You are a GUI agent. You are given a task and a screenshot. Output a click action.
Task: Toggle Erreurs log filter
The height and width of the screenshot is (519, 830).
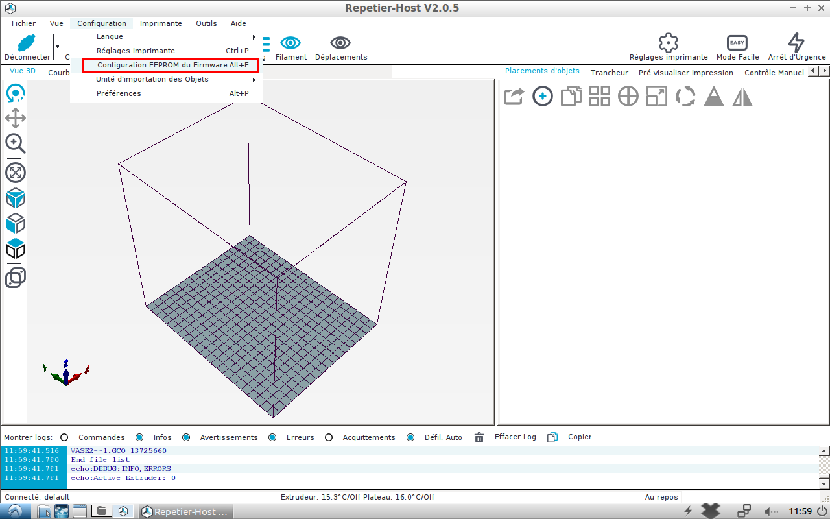pos(272,437)
